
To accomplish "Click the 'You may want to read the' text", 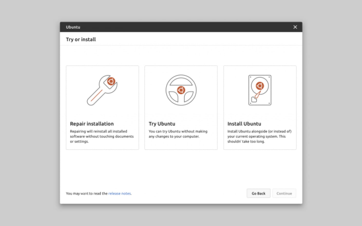I will [x=87, y=193].
